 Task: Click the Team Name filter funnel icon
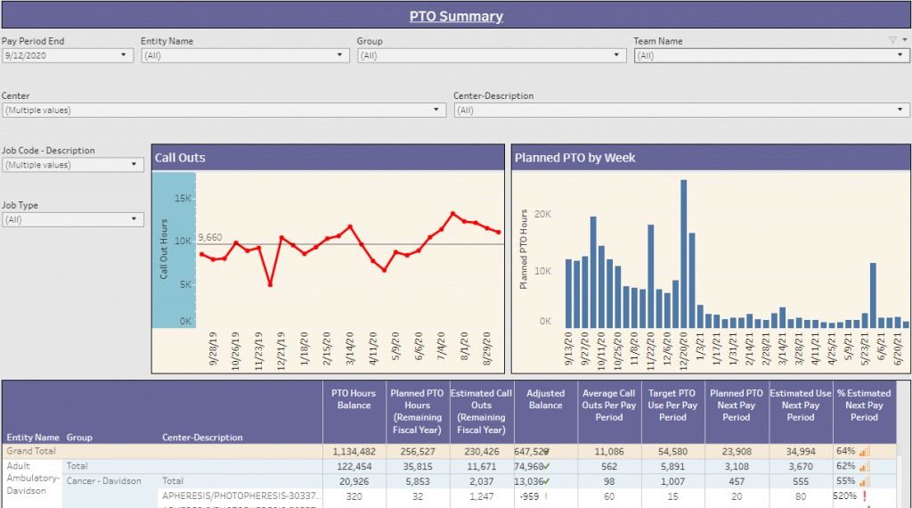pyautogui.click(x=892, y=40)
